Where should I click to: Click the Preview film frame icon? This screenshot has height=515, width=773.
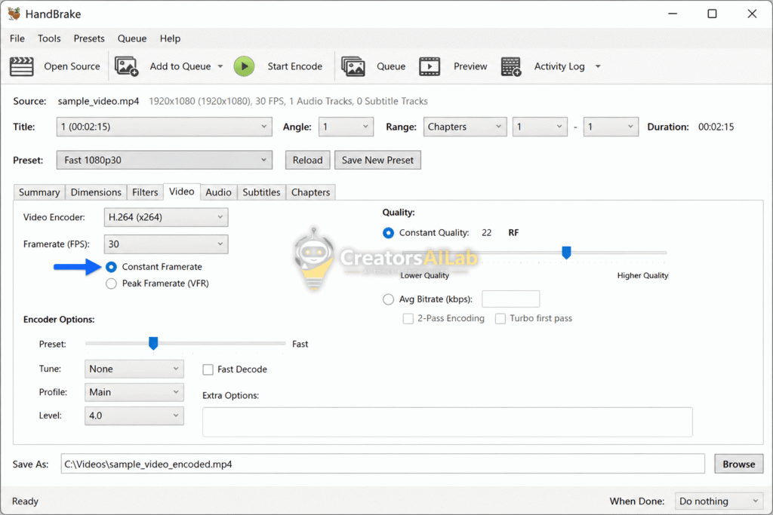click(x=430, y=66)
